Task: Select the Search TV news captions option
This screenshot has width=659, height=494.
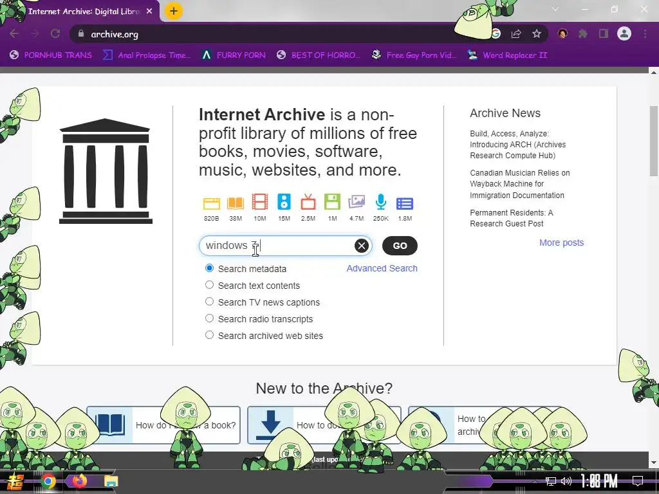Action: tap(209, 302)
